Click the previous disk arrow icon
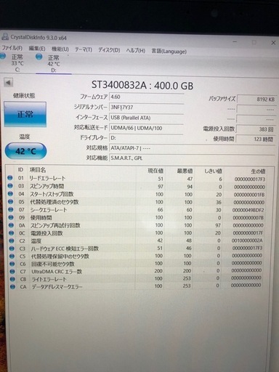279x372 pixels. tap(8, 83)
